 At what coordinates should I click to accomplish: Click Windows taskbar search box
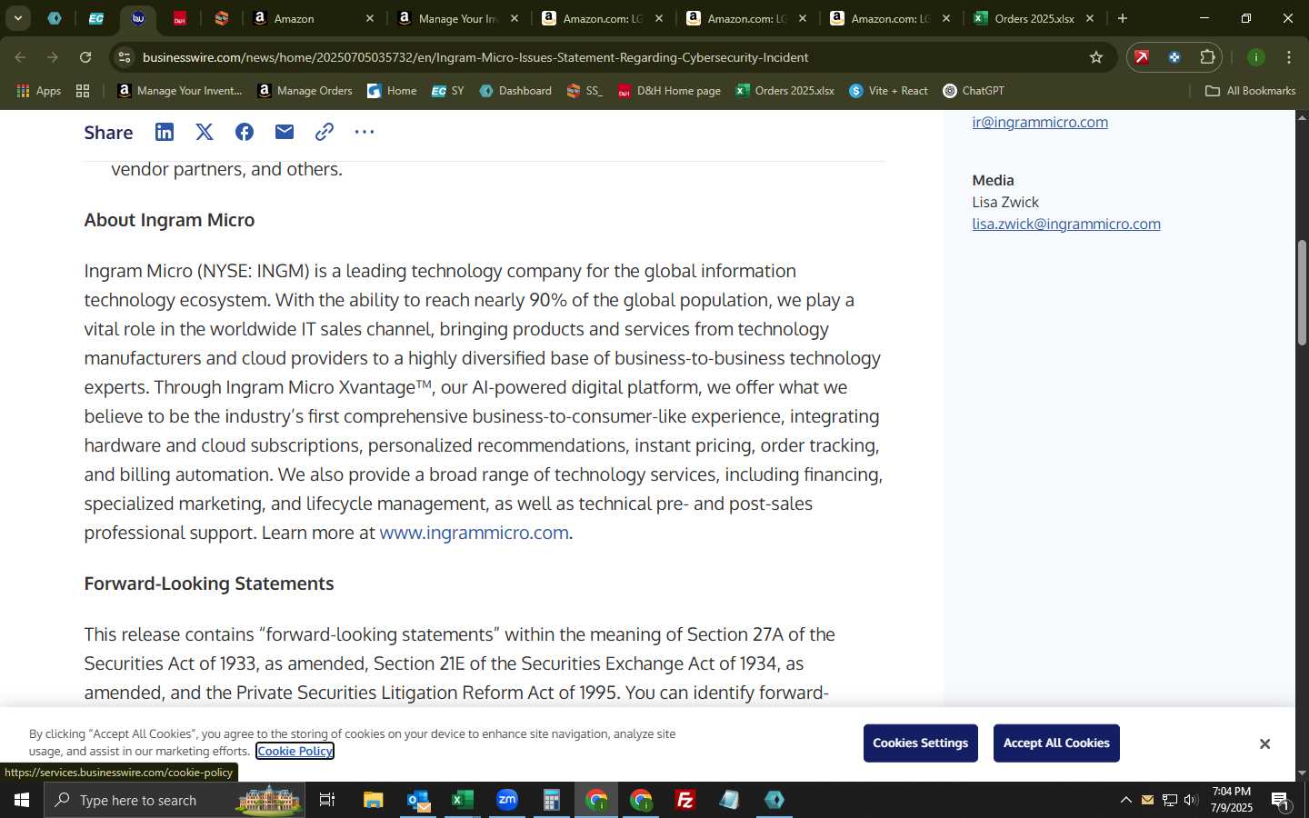tap(175, 800)
